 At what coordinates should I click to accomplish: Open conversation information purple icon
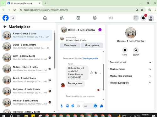click(x=100, y=30)
